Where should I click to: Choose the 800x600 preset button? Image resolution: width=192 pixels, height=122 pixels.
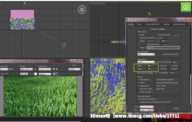pyautogui.click(x=175, y=69)
